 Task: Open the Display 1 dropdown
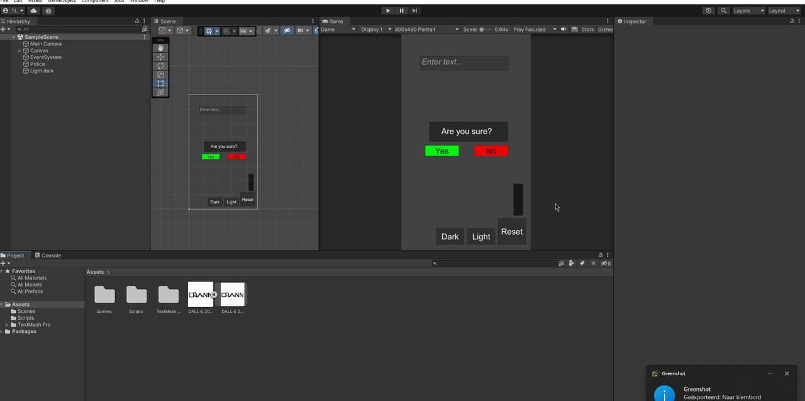375,30
